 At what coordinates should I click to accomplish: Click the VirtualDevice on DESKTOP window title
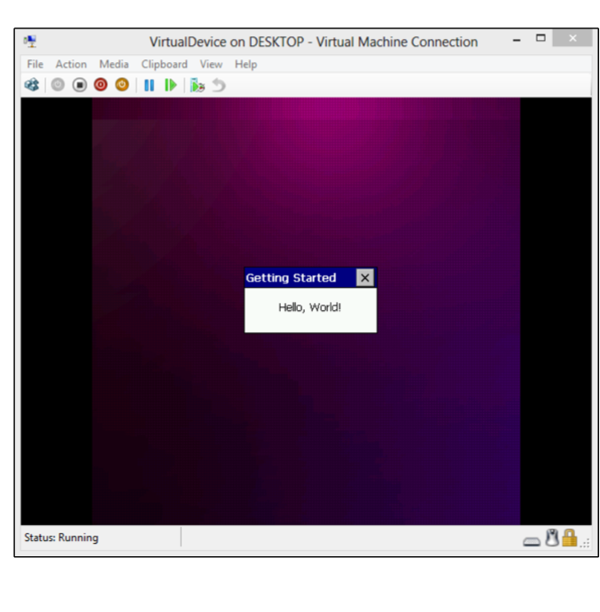pos(313,42)
